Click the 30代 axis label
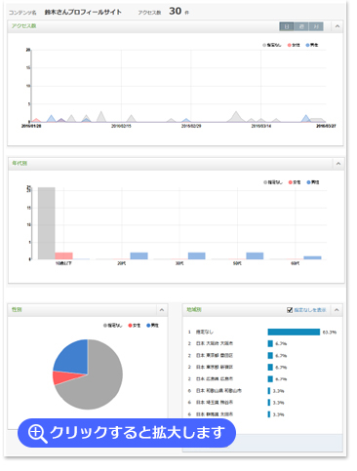Image resolution: width=357 pixels, height=471 pixels. click(179, 263)
